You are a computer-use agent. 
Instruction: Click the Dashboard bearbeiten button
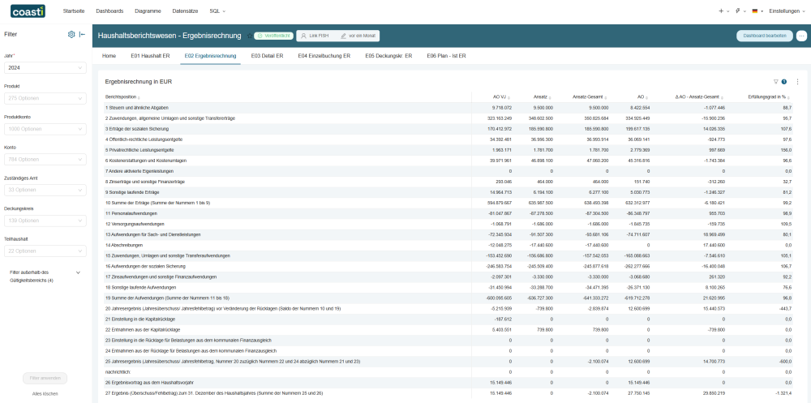[765, 36]
